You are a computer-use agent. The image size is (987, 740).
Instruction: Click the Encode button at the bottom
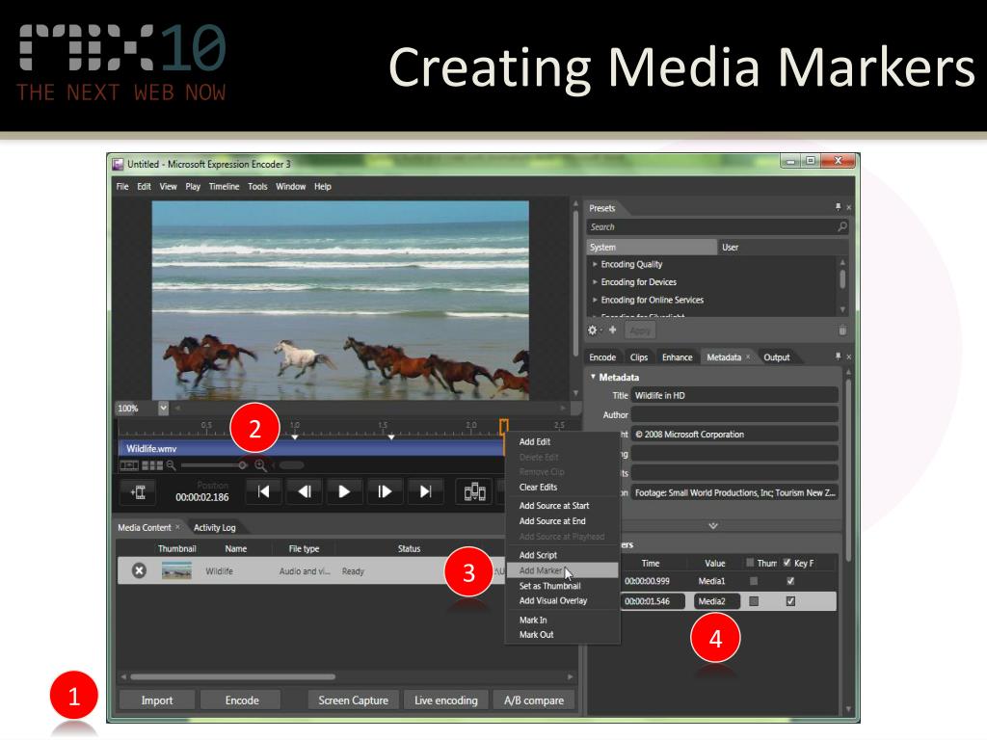(x=242, y=700)
